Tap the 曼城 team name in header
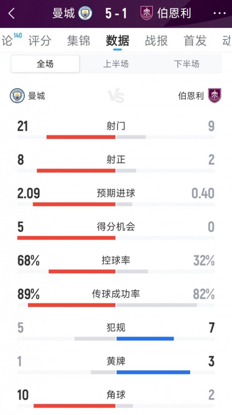 [63, 14]
